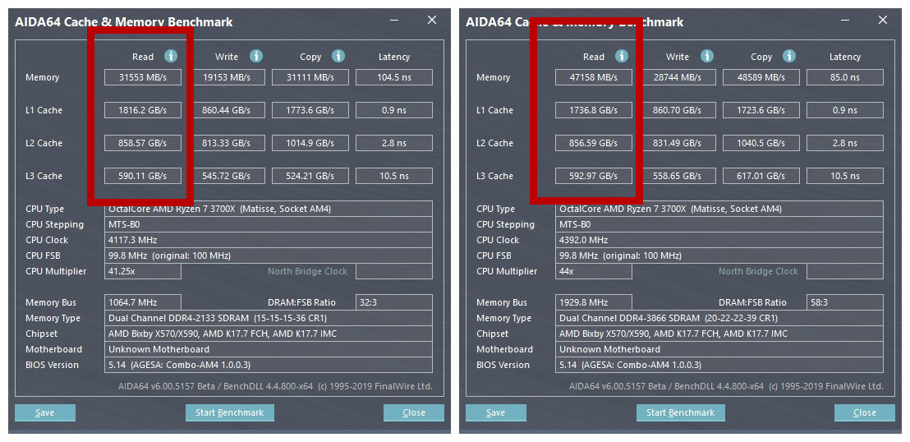Image resolution: width=910 pixels, height=442 pixels.
Task: Close the right AIDA64 window via X
Action: tap(883, 20)
